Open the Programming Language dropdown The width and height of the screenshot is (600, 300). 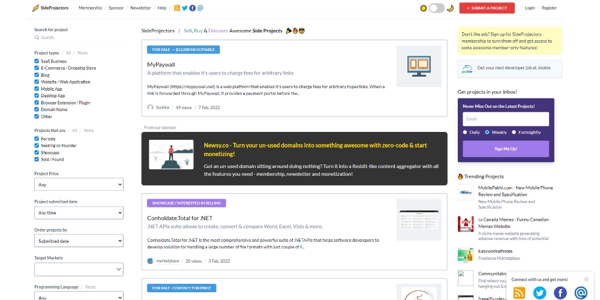(x=79, y=296)
